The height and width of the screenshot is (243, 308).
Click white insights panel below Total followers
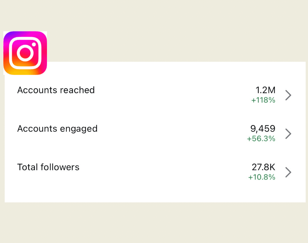[x=155, y=194]
